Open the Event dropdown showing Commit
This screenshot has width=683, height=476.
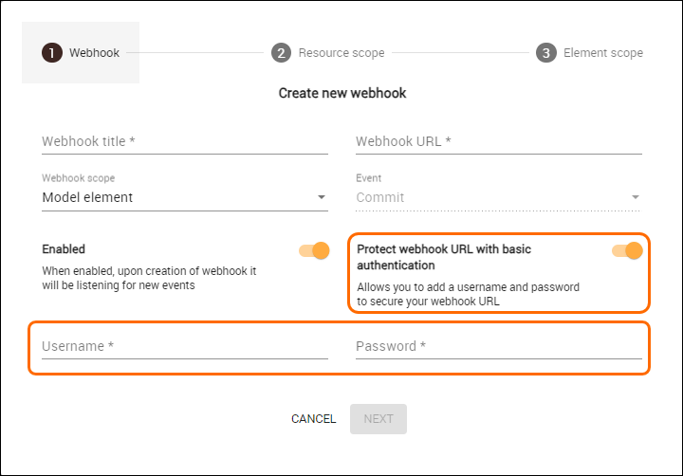pos(489,198)
